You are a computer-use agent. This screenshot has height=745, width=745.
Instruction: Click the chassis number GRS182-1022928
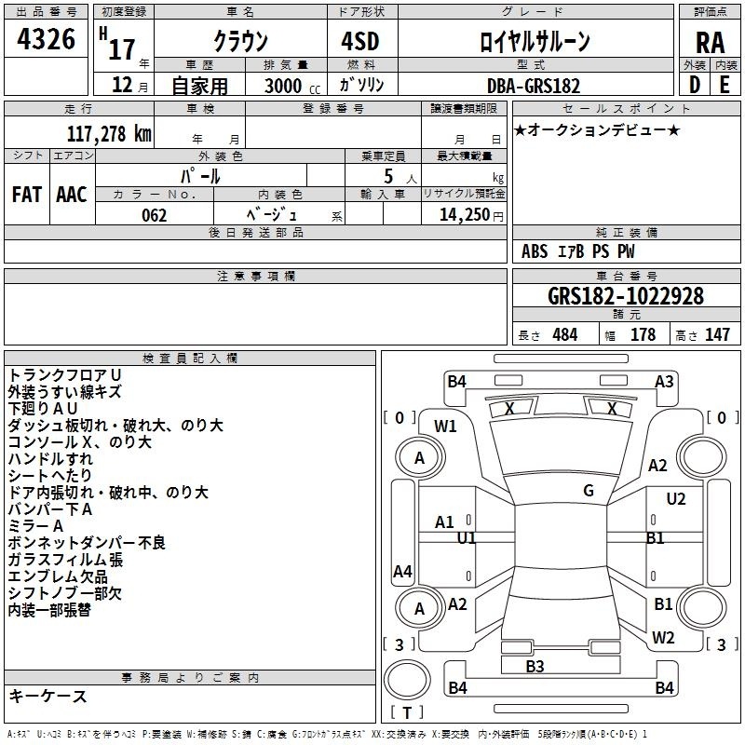626,296
